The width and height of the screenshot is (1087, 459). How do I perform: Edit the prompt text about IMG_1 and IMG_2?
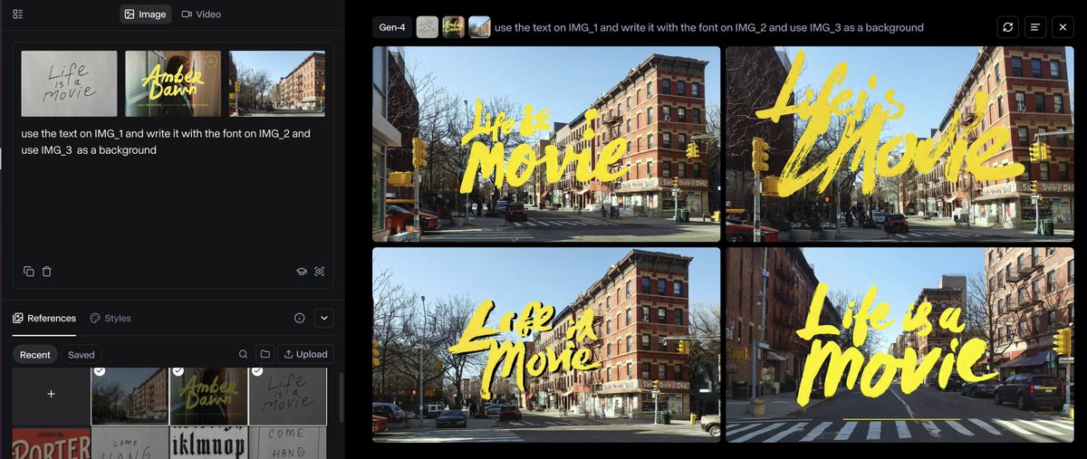tap(166, 142)
